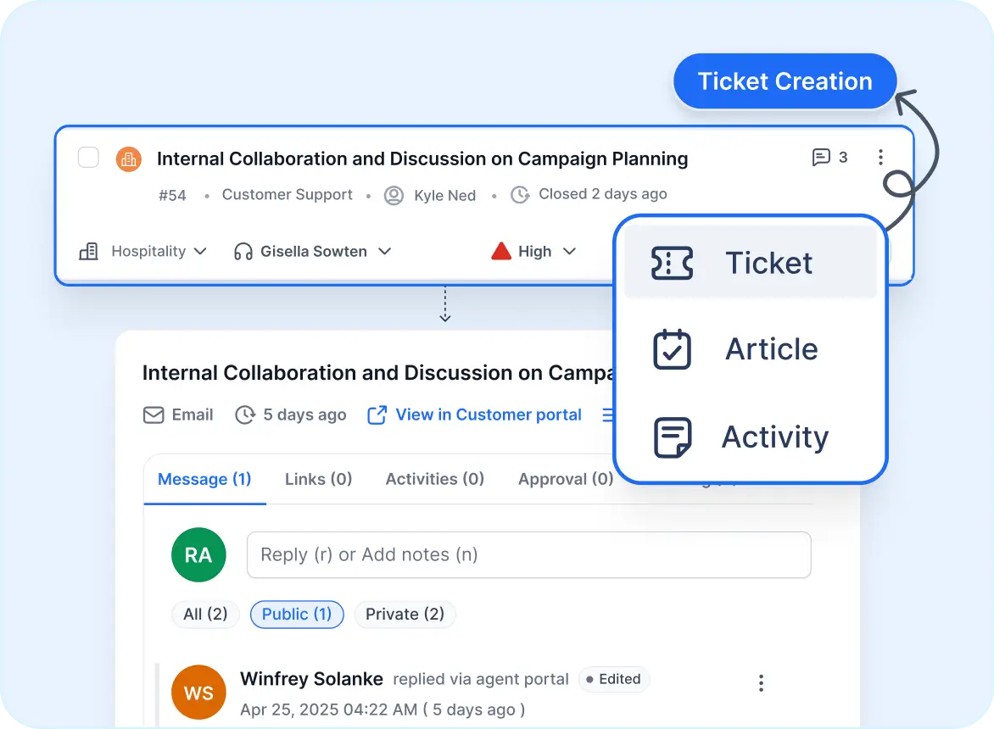Switch to the Activities (0) tab
The height and width of the screenshot is (729, 994).
click(x=434, y=479)
